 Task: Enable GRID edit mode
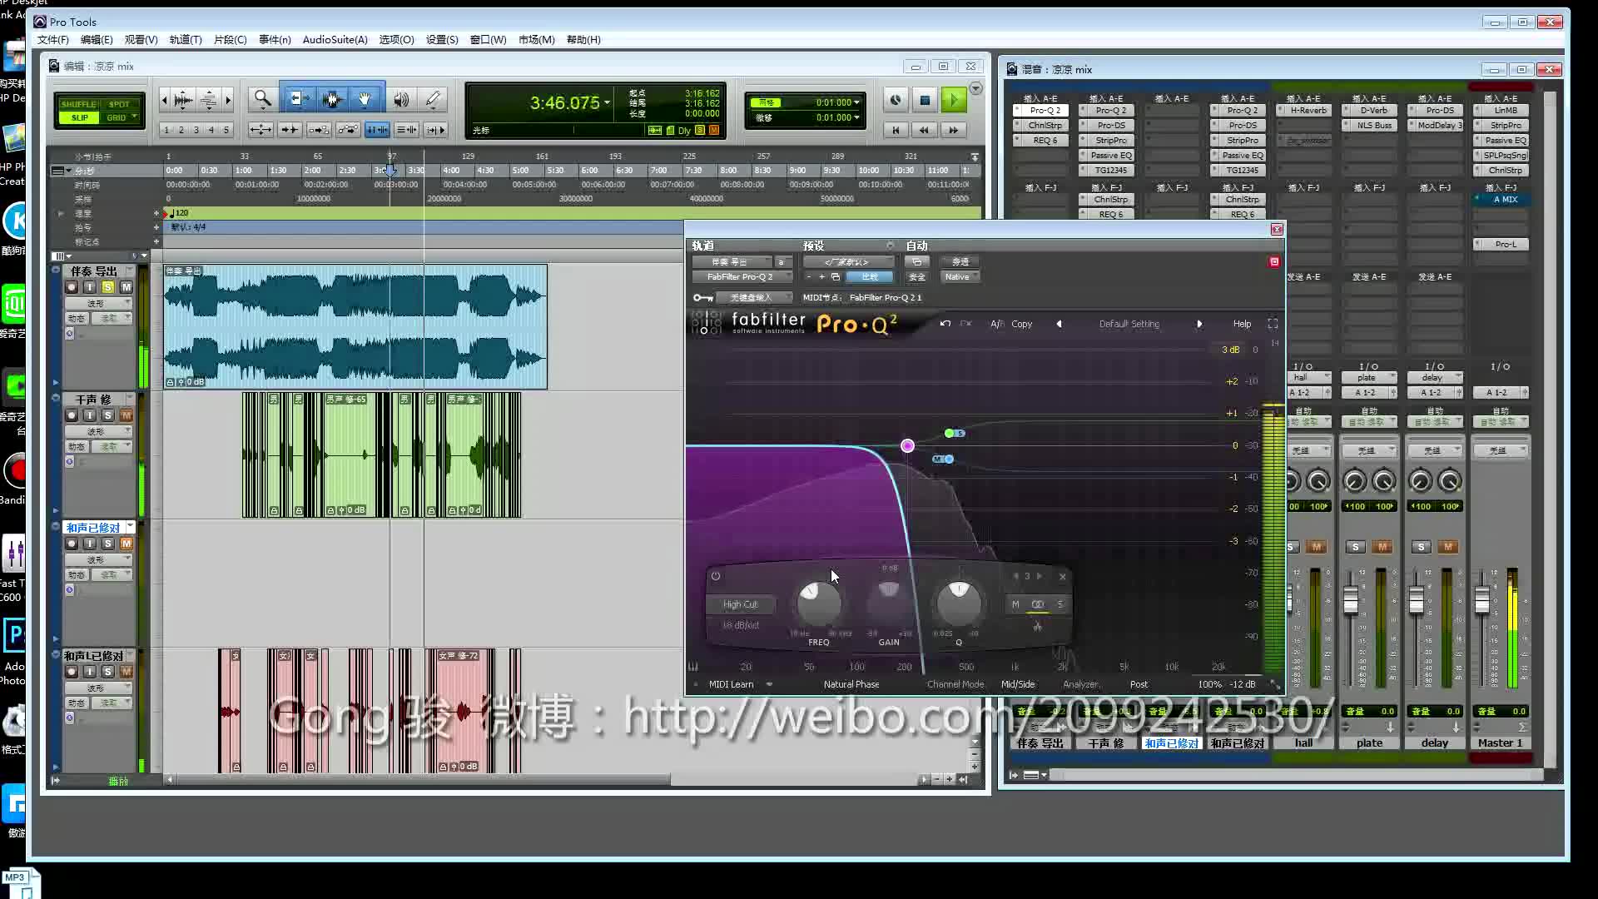pyautogui.click(x=116, y=117)
